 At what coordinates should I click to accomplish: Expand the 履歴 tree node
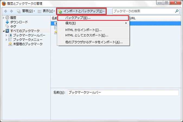tap(4, 18)
